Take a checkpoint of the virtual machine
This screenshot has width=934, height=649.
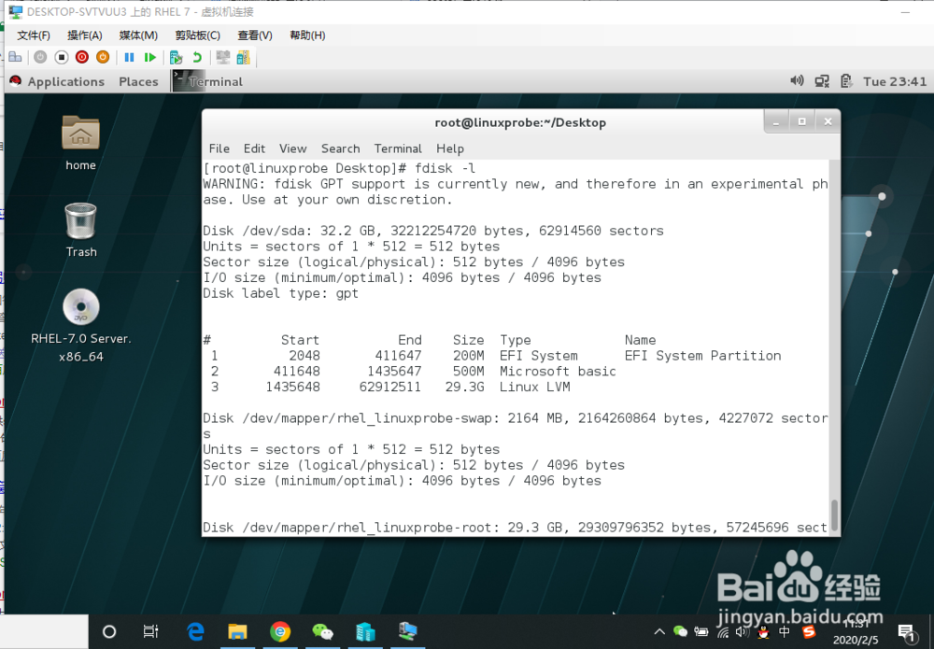tap(176, 57)
